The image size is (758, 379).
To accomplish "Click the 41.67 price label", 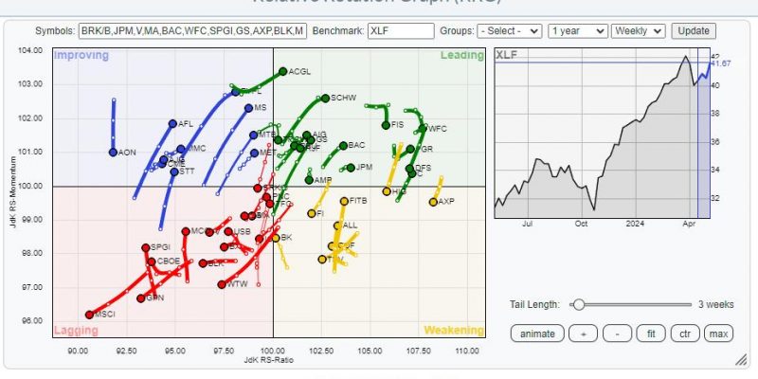I will (x=721, y=63).
